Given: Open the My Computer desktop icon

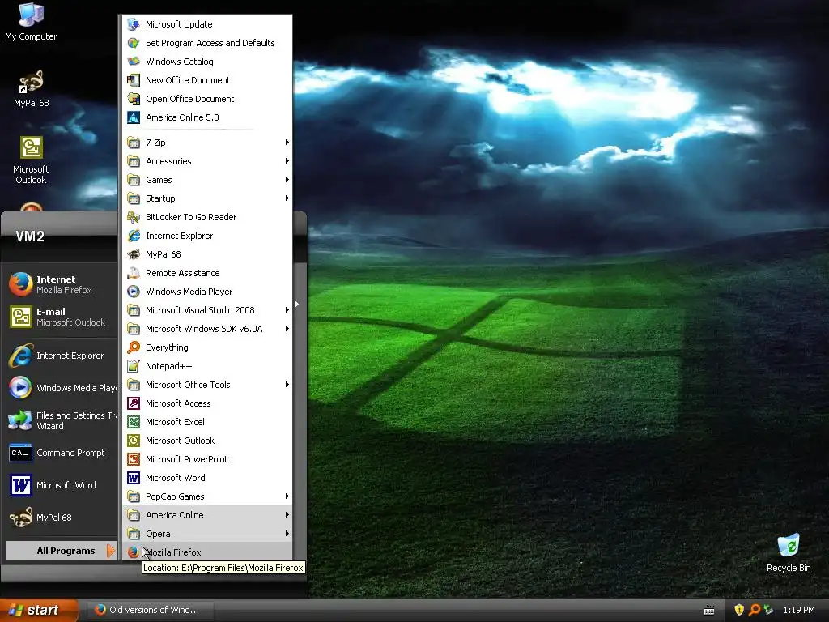Looking at the screenshot, I should (x=31, y=21).
